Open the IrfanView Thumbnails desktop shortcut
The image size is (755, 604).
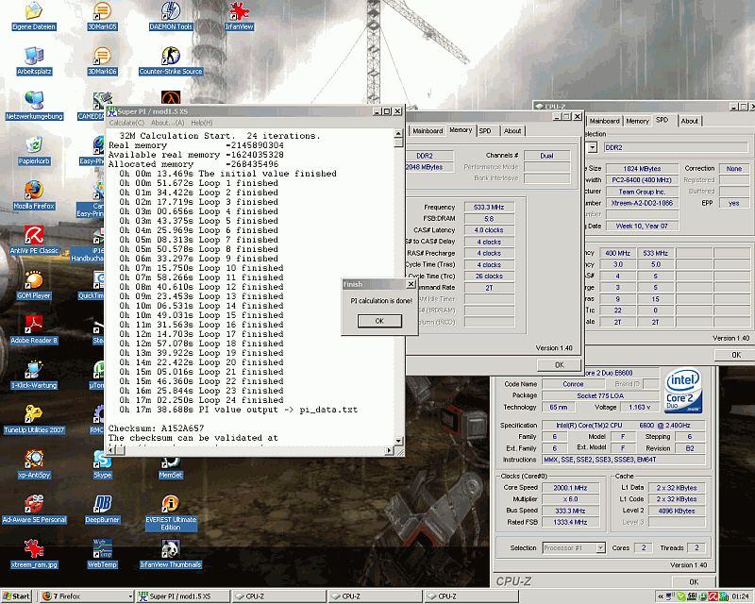pyautogui.click(x=171, y=553)
